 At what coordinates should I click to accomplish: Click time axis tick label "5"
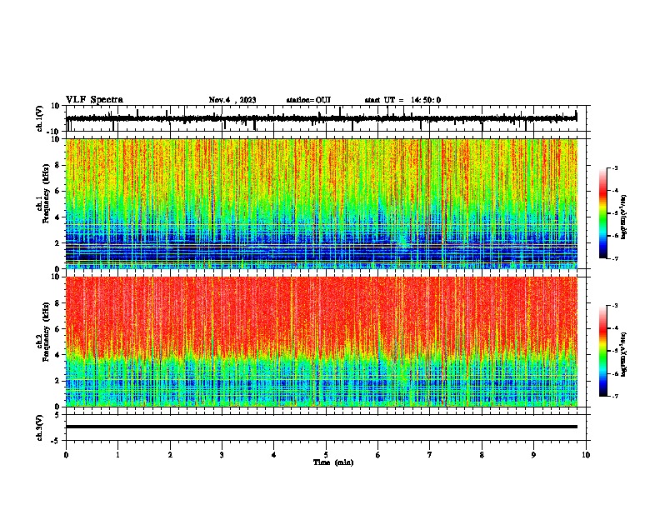(326, 455)
